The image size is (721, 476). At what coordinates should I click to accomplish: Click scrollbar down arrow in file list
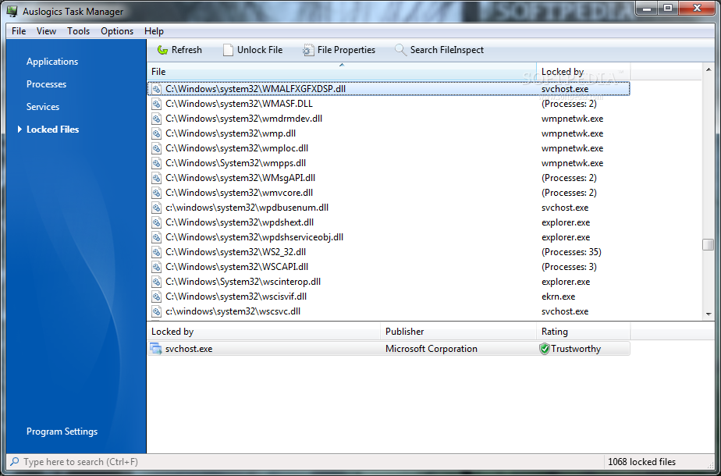[x=709, y=314]
